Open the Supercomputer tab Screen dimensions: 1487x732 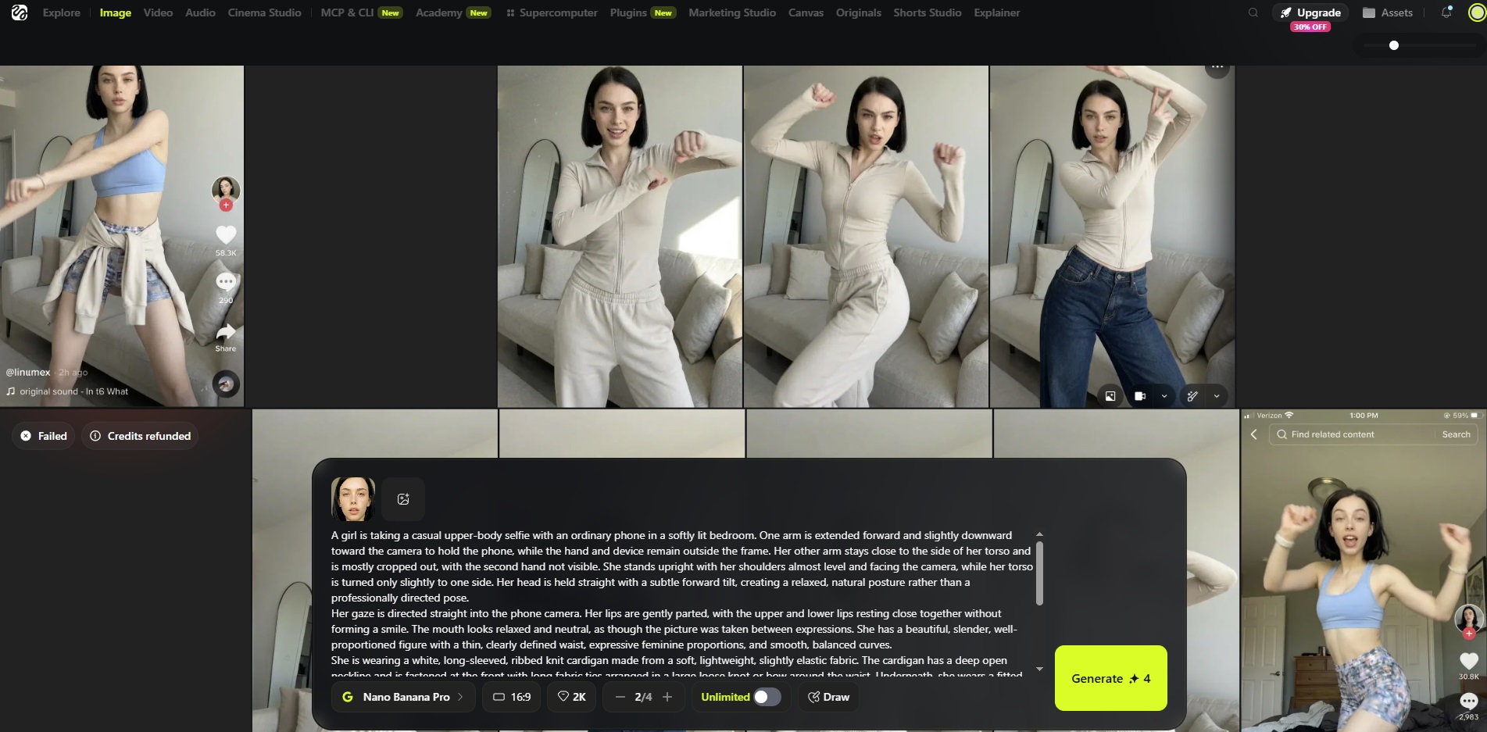(552, 12)
